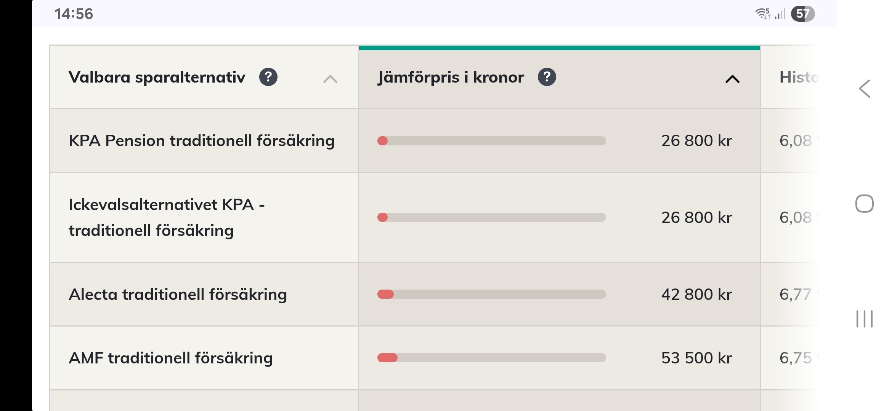Open KPA Pension traditionell försäkring
892x411 pixels.
click(202, 141)
